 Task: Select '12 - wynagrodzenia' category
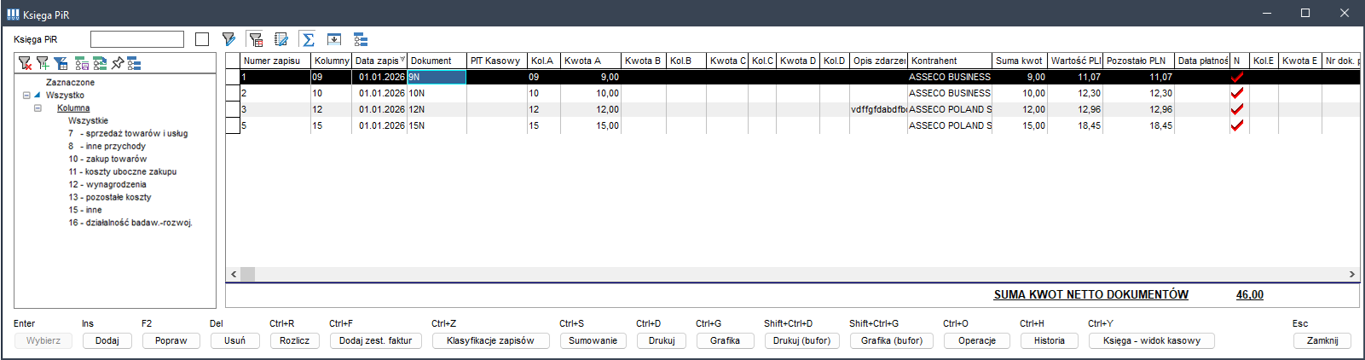[x=107, y=184]
